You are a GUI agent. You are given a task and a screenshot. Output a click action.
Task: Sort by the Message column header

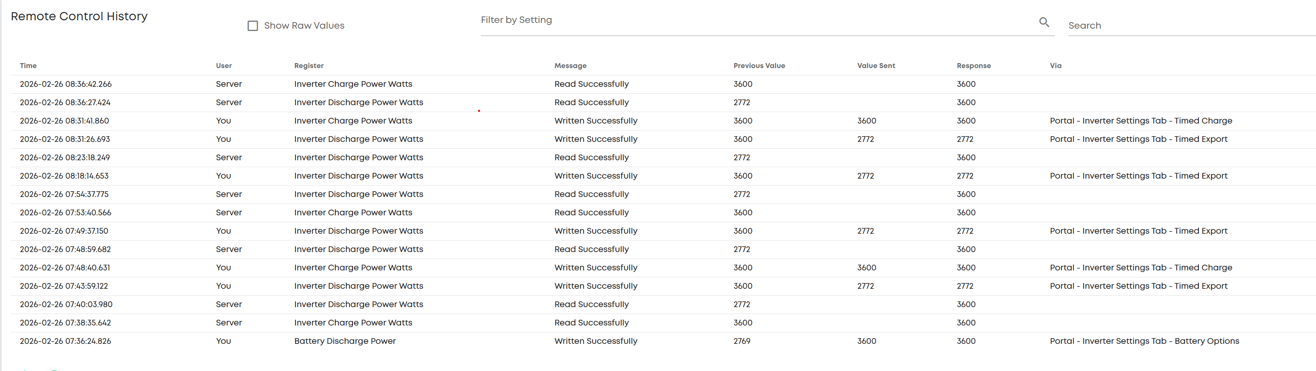(571, 66)
